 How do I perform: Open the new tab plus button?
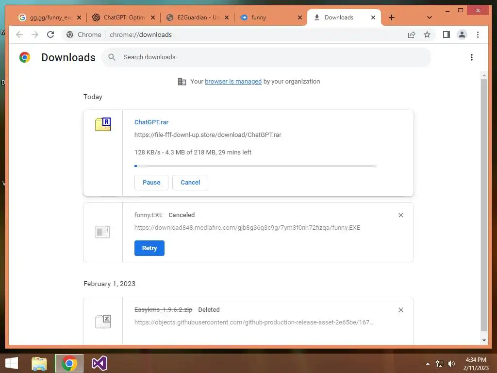point(392,17)
